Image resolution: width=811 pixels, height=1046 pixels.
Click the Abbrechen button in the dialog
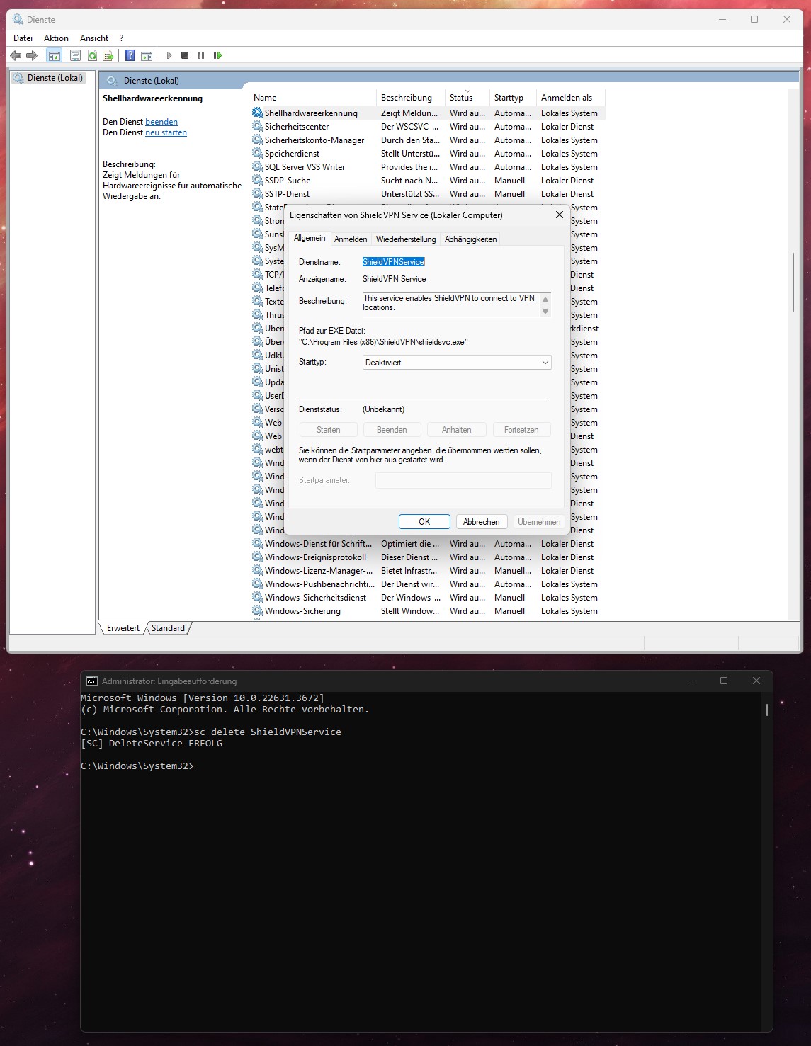coord(481,521)
